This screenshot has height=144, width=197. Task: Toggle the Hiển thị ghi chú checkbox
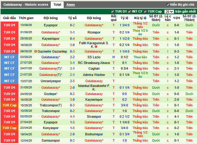tap(168, 5)
